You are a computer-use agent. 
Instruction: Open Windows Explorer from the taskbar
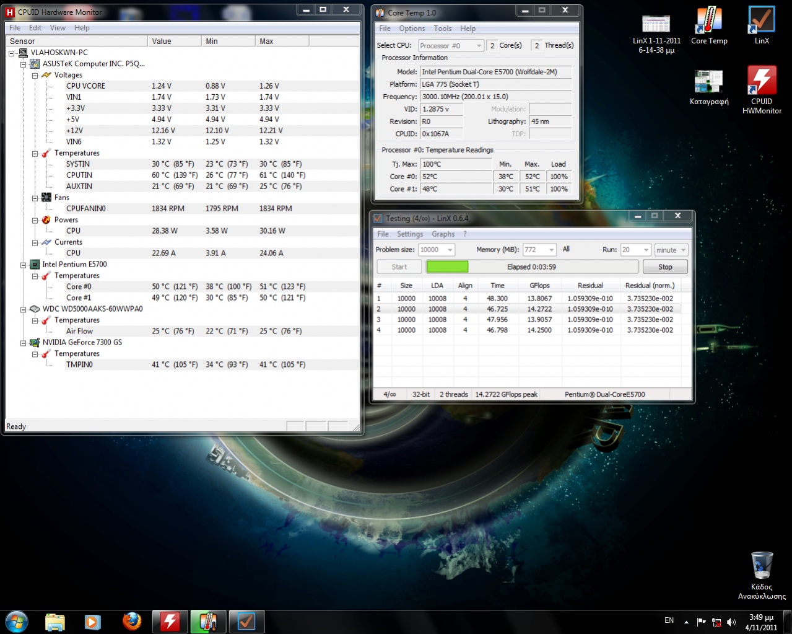[x=55, y=622]
